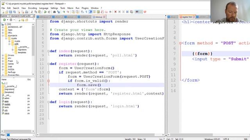
Task: Toggle Show All Characters toolbar icon
Action: tap(86, 12)
